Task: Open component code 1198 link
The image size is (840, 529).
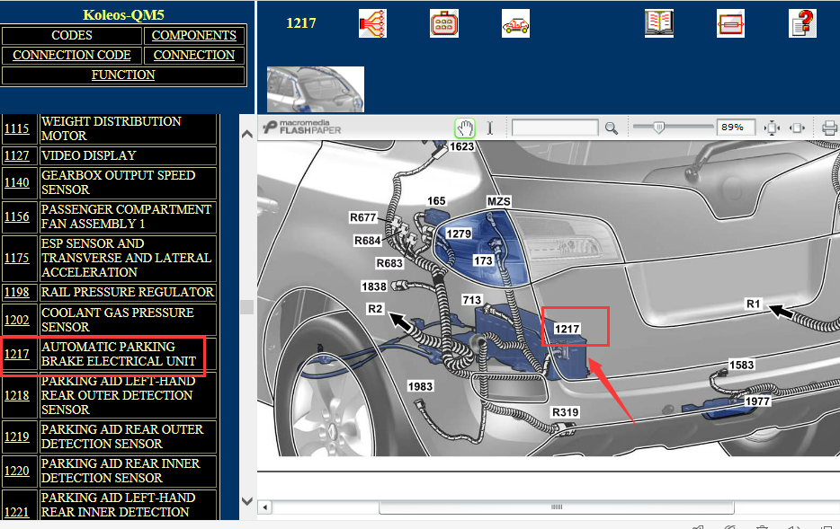Action: coord(16,292)
